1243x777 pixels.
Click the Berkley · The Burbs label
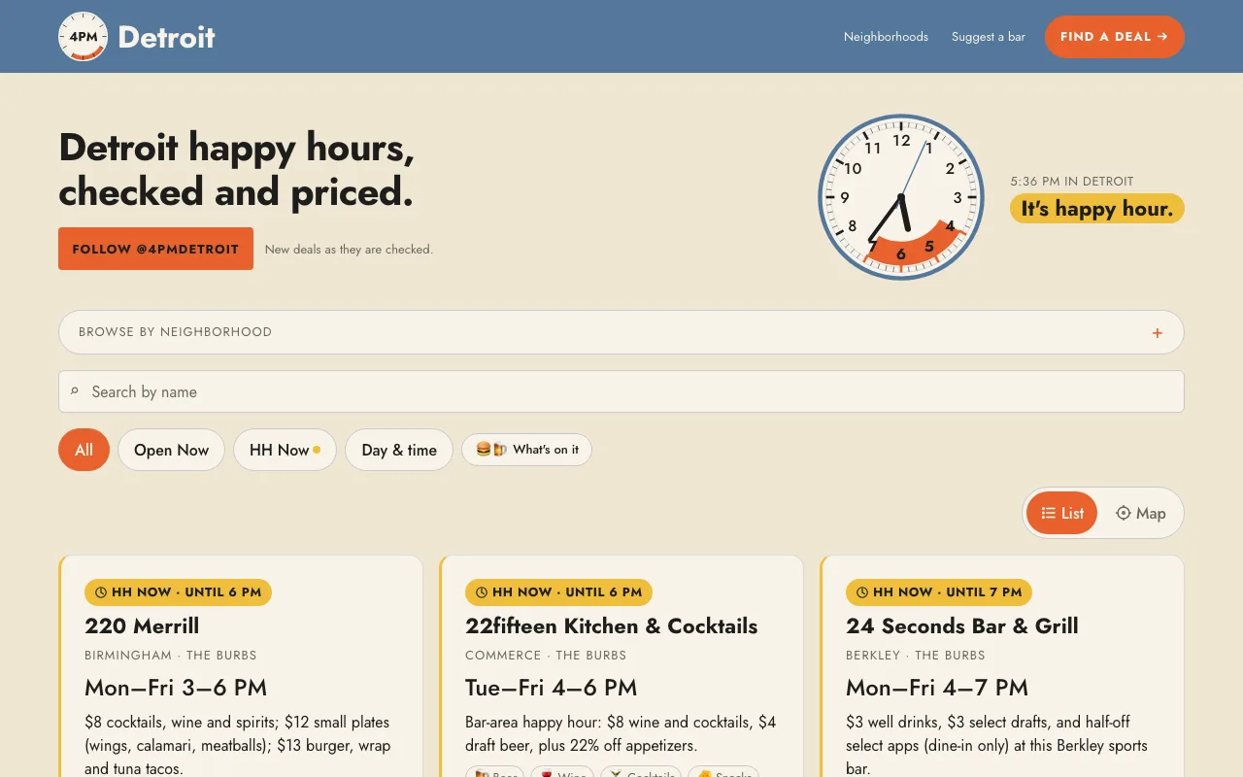[916, 656]
